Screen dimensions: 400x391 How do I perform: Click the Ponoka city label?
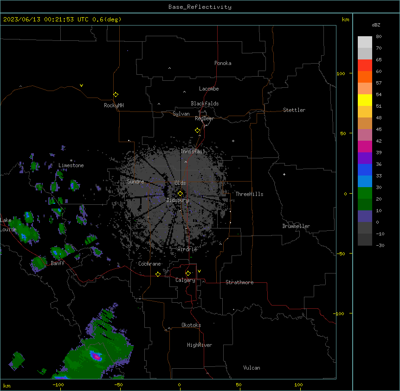[223, 63]
